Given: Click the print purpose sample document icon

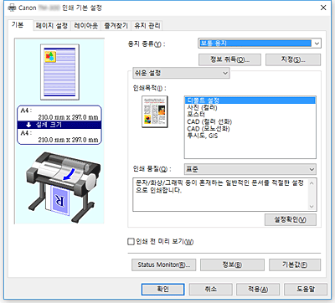Looking at the screenshot, I should point(155,111).
